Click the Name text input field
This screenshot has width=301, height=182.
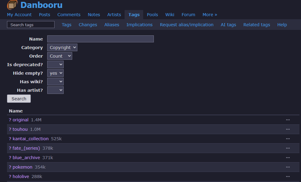point(100,39)
